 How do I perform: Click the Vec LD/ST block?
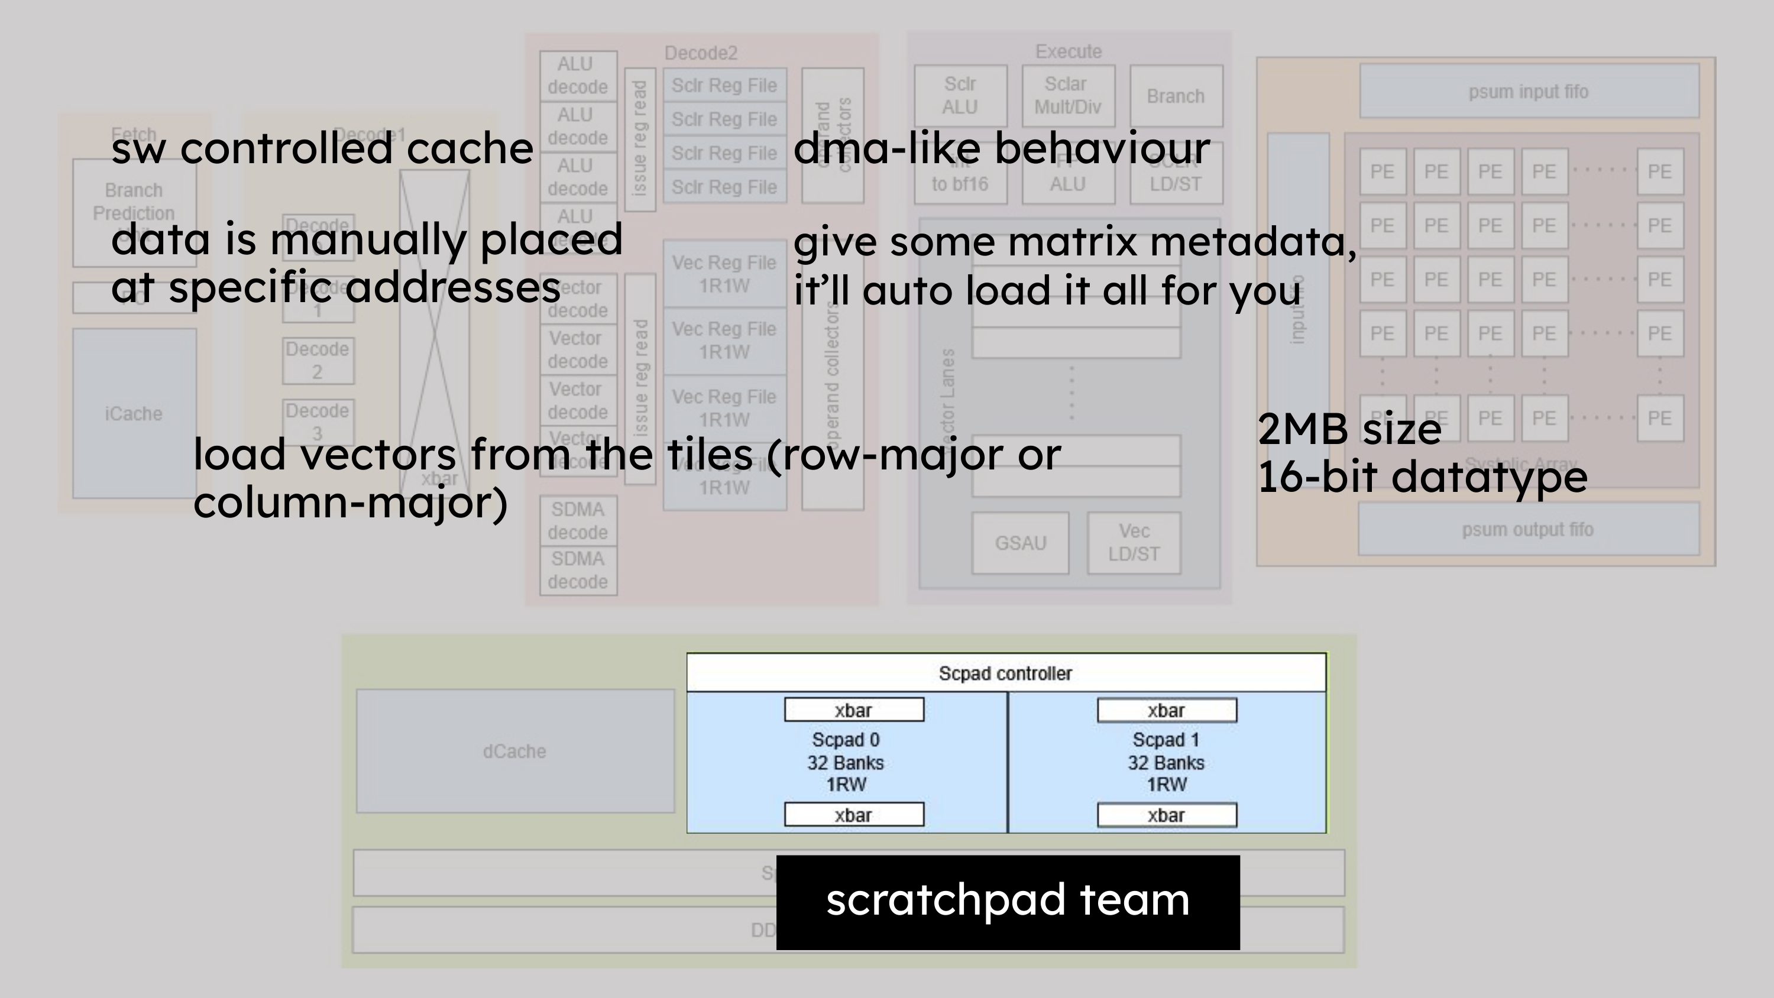[1134, 543]
